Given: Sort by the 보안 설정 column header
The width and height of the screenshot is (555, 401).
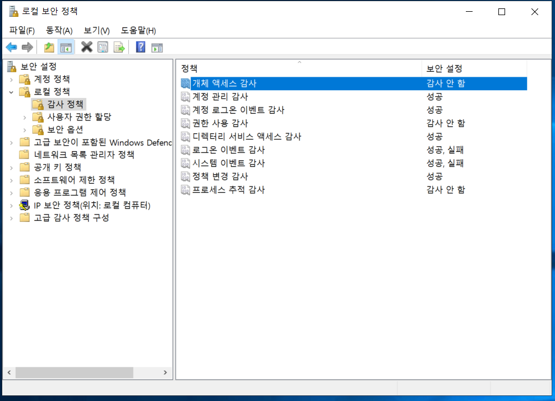Looking at the screenshot, I should [x=474, y=68].
